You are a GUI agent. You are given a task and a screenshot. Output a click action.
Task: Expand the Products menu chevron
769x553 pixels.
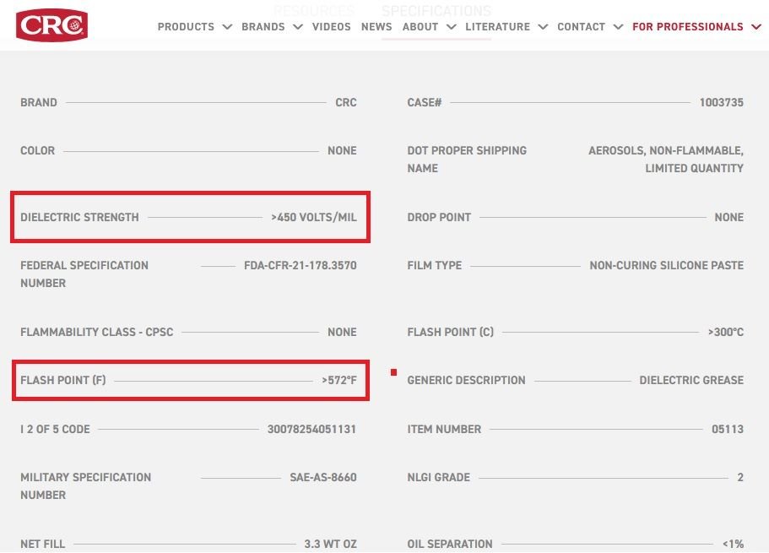point(227,27)
